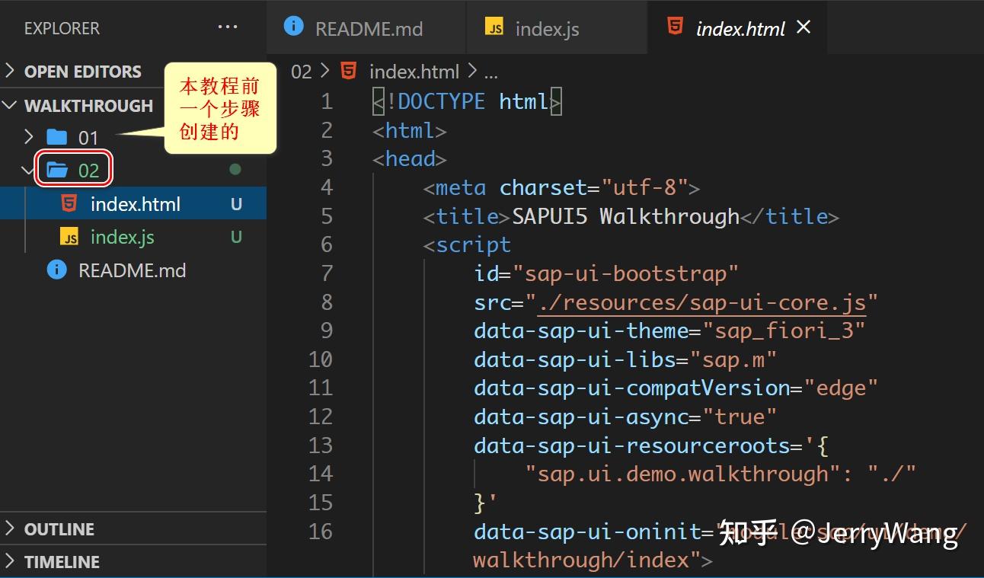Click the untracked U badge on index.js
This screenshot has width=984, height=578.
[237, 237]
